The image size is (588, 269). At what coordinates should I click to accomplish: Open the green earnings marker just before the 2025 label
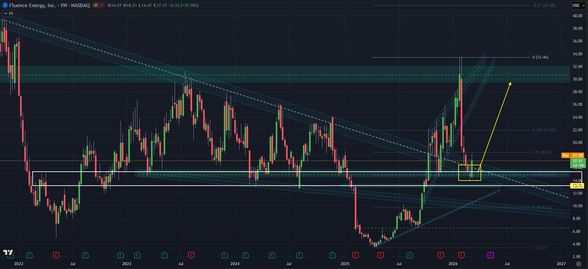[333, 255]
